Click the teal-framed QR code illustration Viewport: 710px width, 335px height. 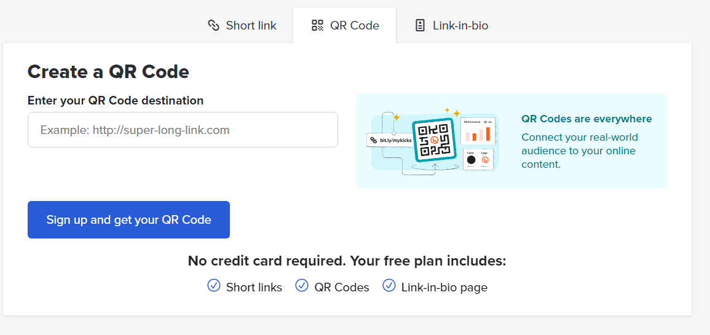433,140
